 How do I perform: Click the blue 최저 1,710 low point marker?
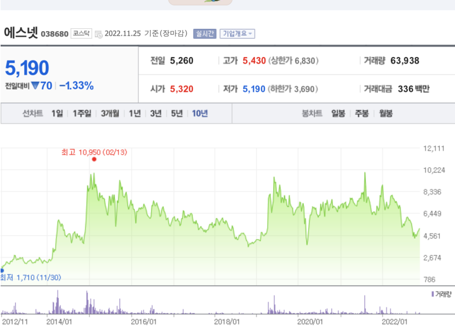point(2,270)
